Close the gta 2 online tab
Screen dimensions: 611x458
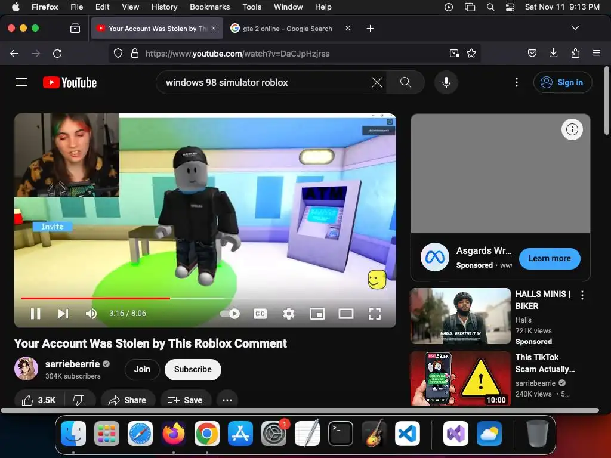click(x=348, y=29)
